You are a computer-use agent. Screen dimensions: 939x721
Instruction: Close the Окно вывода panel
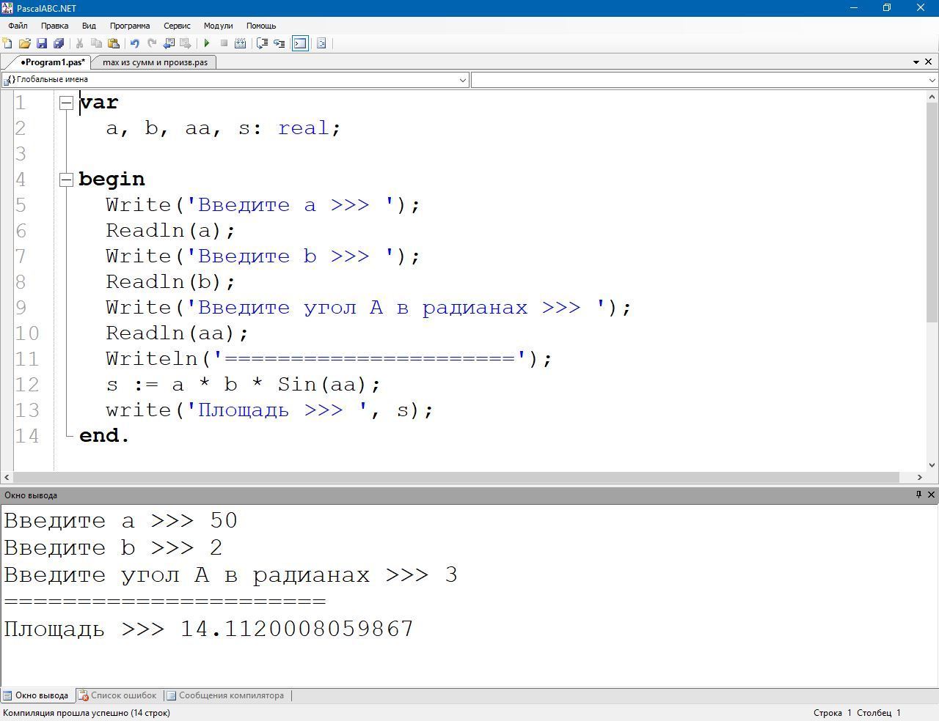[x=932, y=495]
